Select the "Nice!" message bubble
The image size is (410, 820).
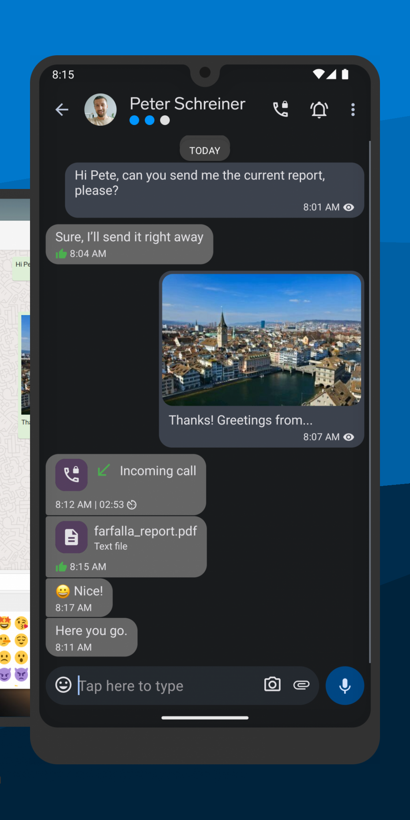point(79,597)
